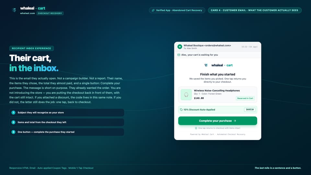
Task: Click the 'Finish what you started' heading
Action: tap(218, 74)
